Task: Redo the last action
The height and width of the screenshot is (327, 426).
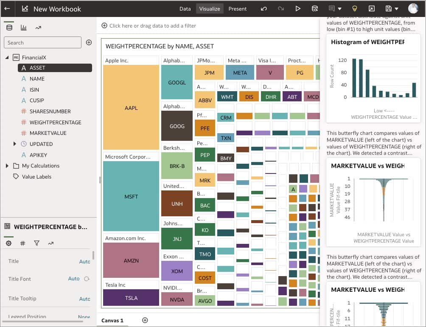Action: [280, 8]
